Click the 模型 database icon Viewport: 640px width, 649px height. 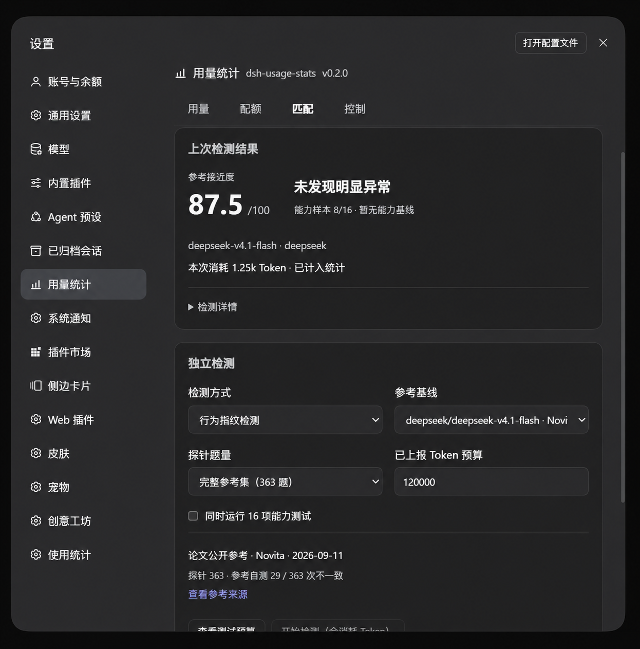tap(35, 149)
